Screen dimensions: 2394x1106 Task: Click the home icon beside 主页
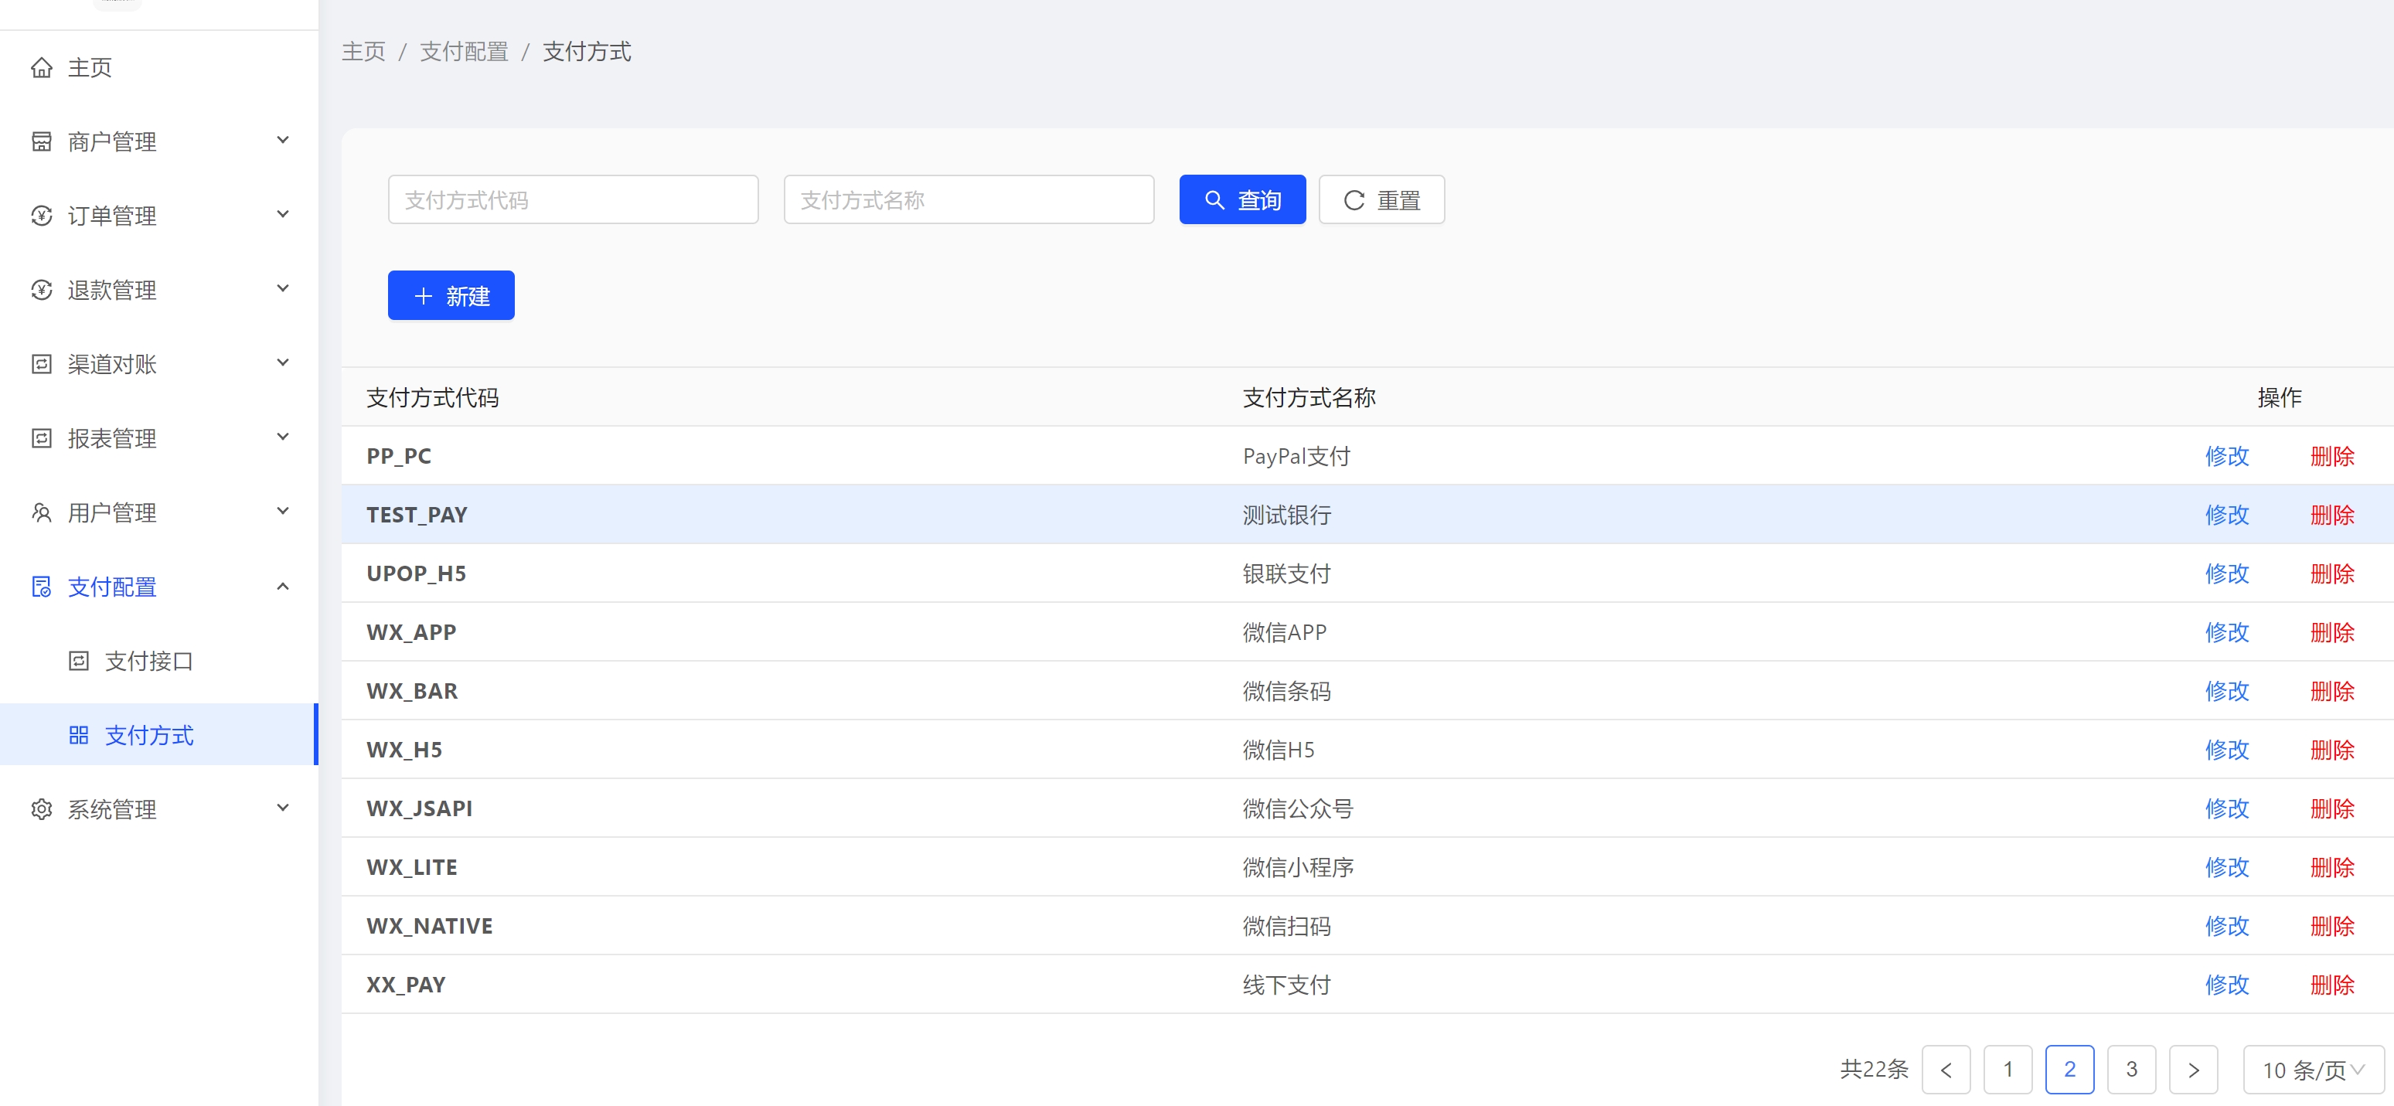coord(42,68)
